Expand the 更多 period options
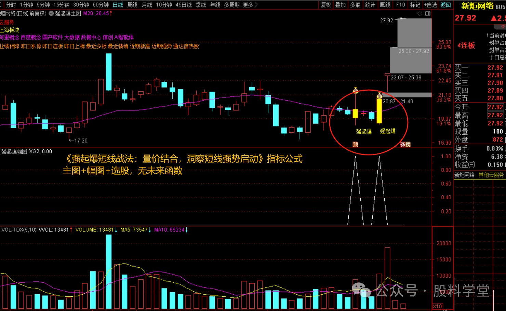506x311 pixels. pyautogui.click(x=250, y=5)
